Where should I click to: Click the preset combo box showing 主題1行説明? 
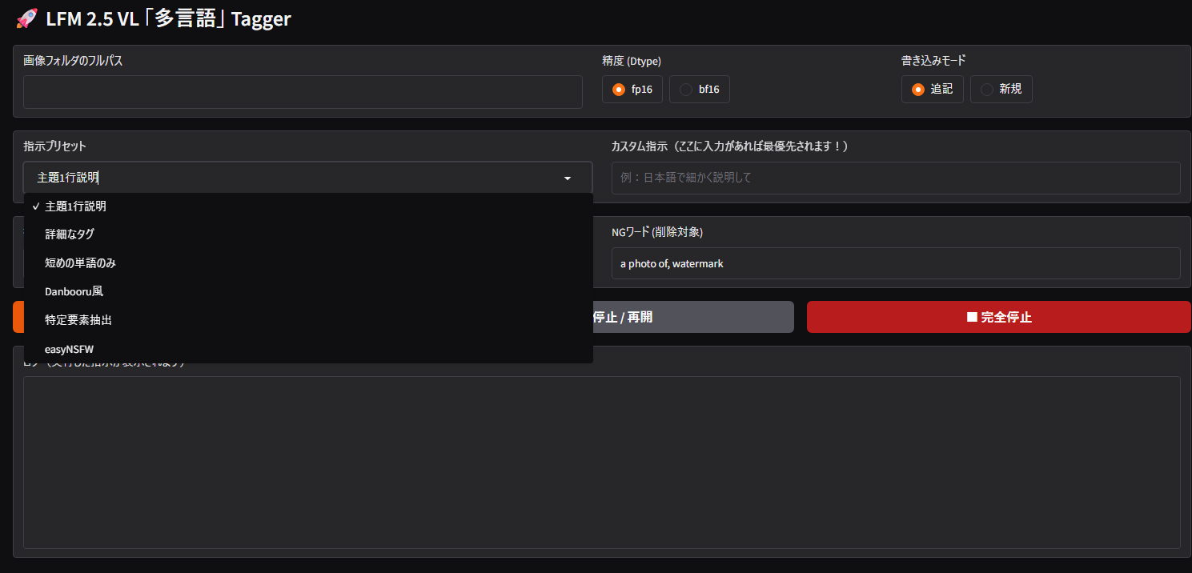(x=296, y=178)
